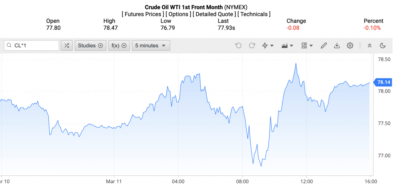Open the 5 minutes interval dropdown

[151, 46]
